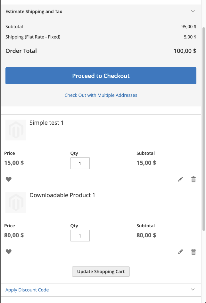This screenshot has width=206, height=303.
Task: Click the Qty field for Simple test 1
Action: pos(80,163)
